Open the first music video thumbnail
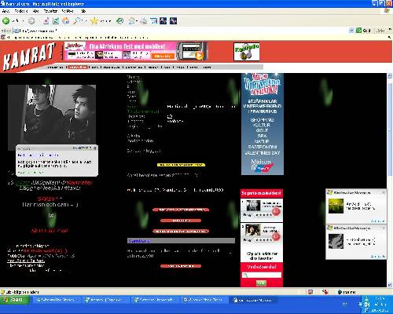 (x=253, y=206)
